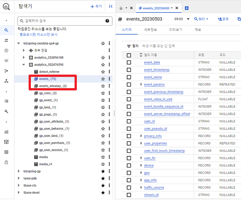
Task: Check the event_date field checkbox
Action: tap(129, 63)
